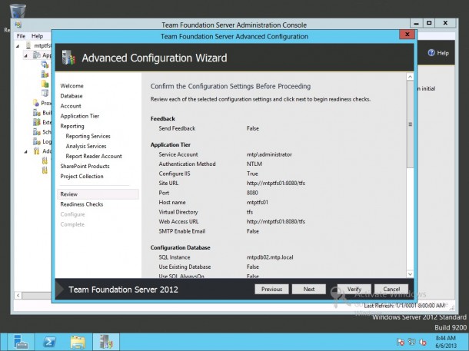Click the review pane vertical scrollbar thumb
Viewport: 469px width, 351px height.
[x=410, y=124]
